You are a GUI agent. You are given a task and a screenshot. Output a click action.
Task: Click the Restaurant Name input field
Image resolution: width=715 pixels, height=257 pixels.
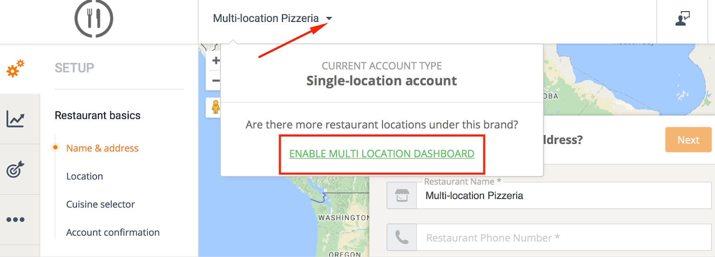(x=563, y=195)
